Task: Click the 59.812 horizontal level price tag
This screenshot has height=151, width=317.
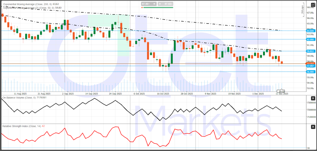Action: click(310, 51)
